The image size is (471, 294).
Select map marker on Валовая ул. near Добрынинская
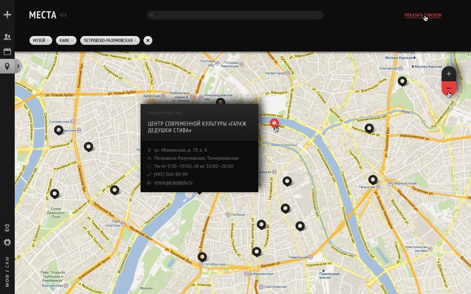(256, 251)
